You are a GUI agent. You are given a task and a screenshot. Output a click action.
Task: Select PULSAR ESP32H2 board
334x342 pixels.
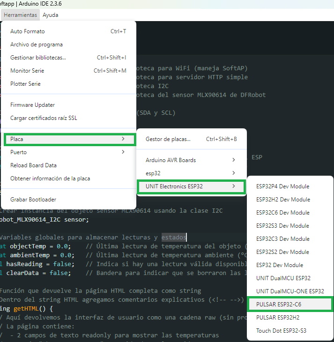point(290,317)
